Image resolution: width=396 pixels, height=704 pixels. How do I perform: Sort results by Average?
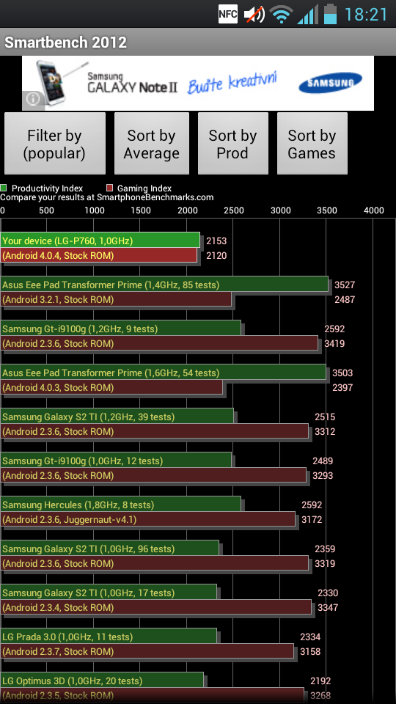[x=151, y=144]
